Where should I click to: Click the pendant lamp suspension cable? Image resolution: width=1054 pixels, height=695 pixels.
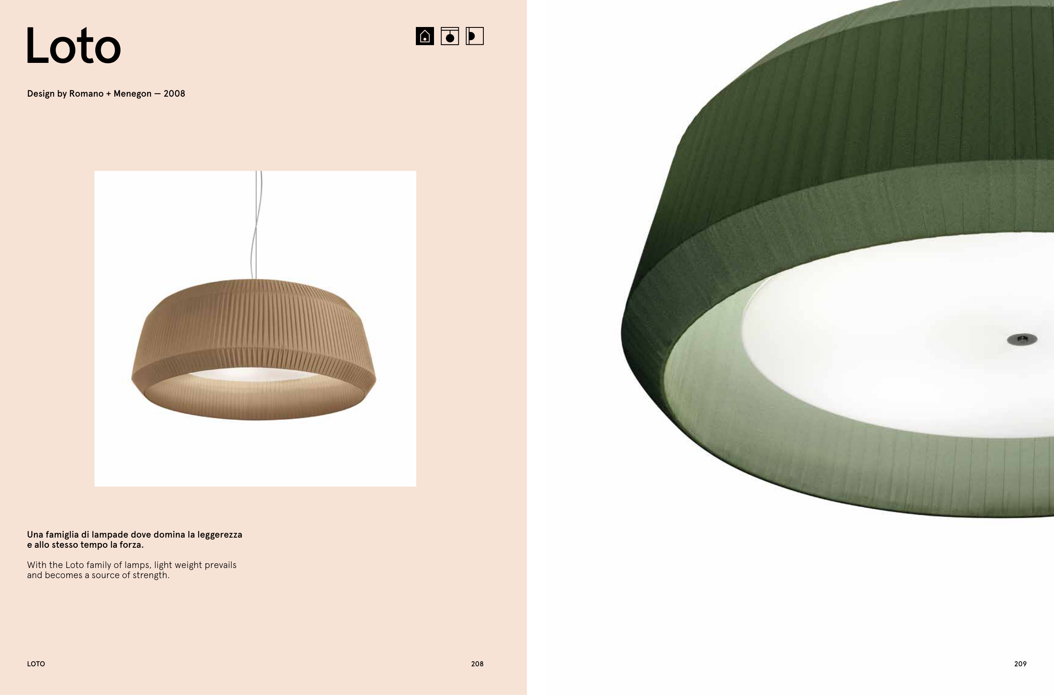(256, 225)
